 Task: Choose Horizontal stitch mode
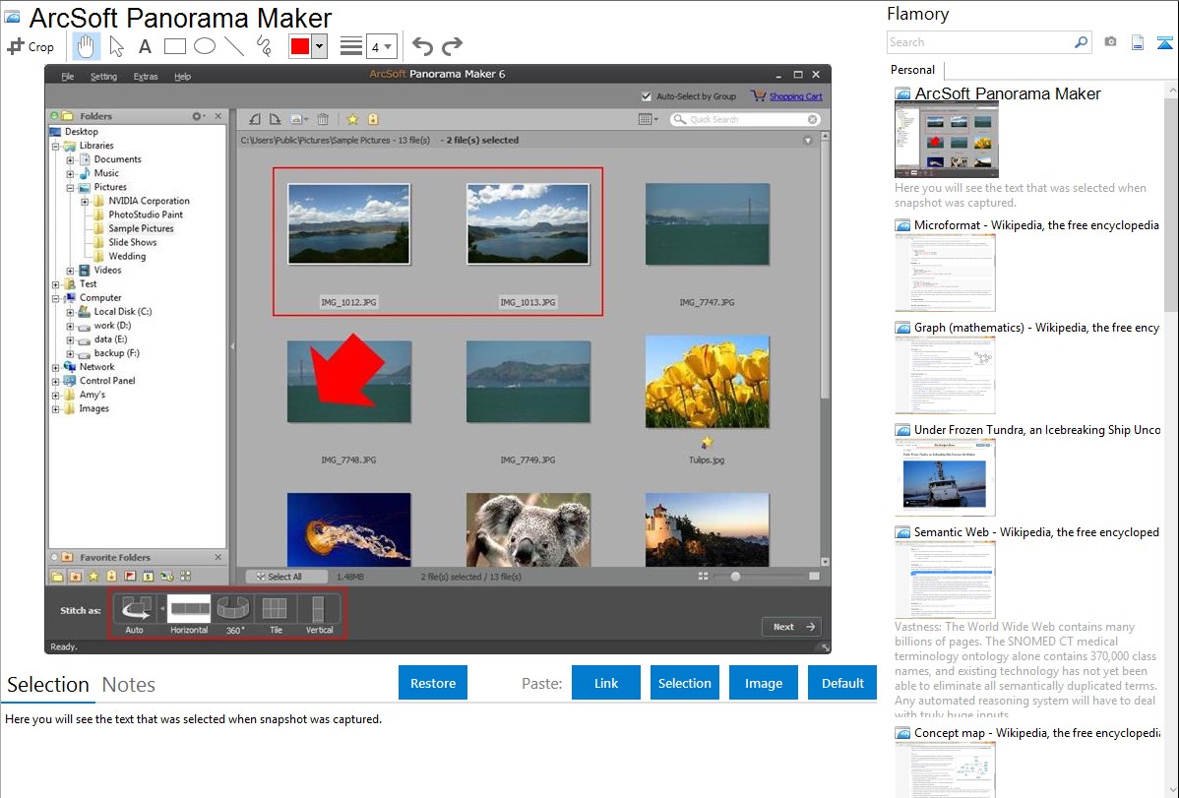[x=189, y=614]
